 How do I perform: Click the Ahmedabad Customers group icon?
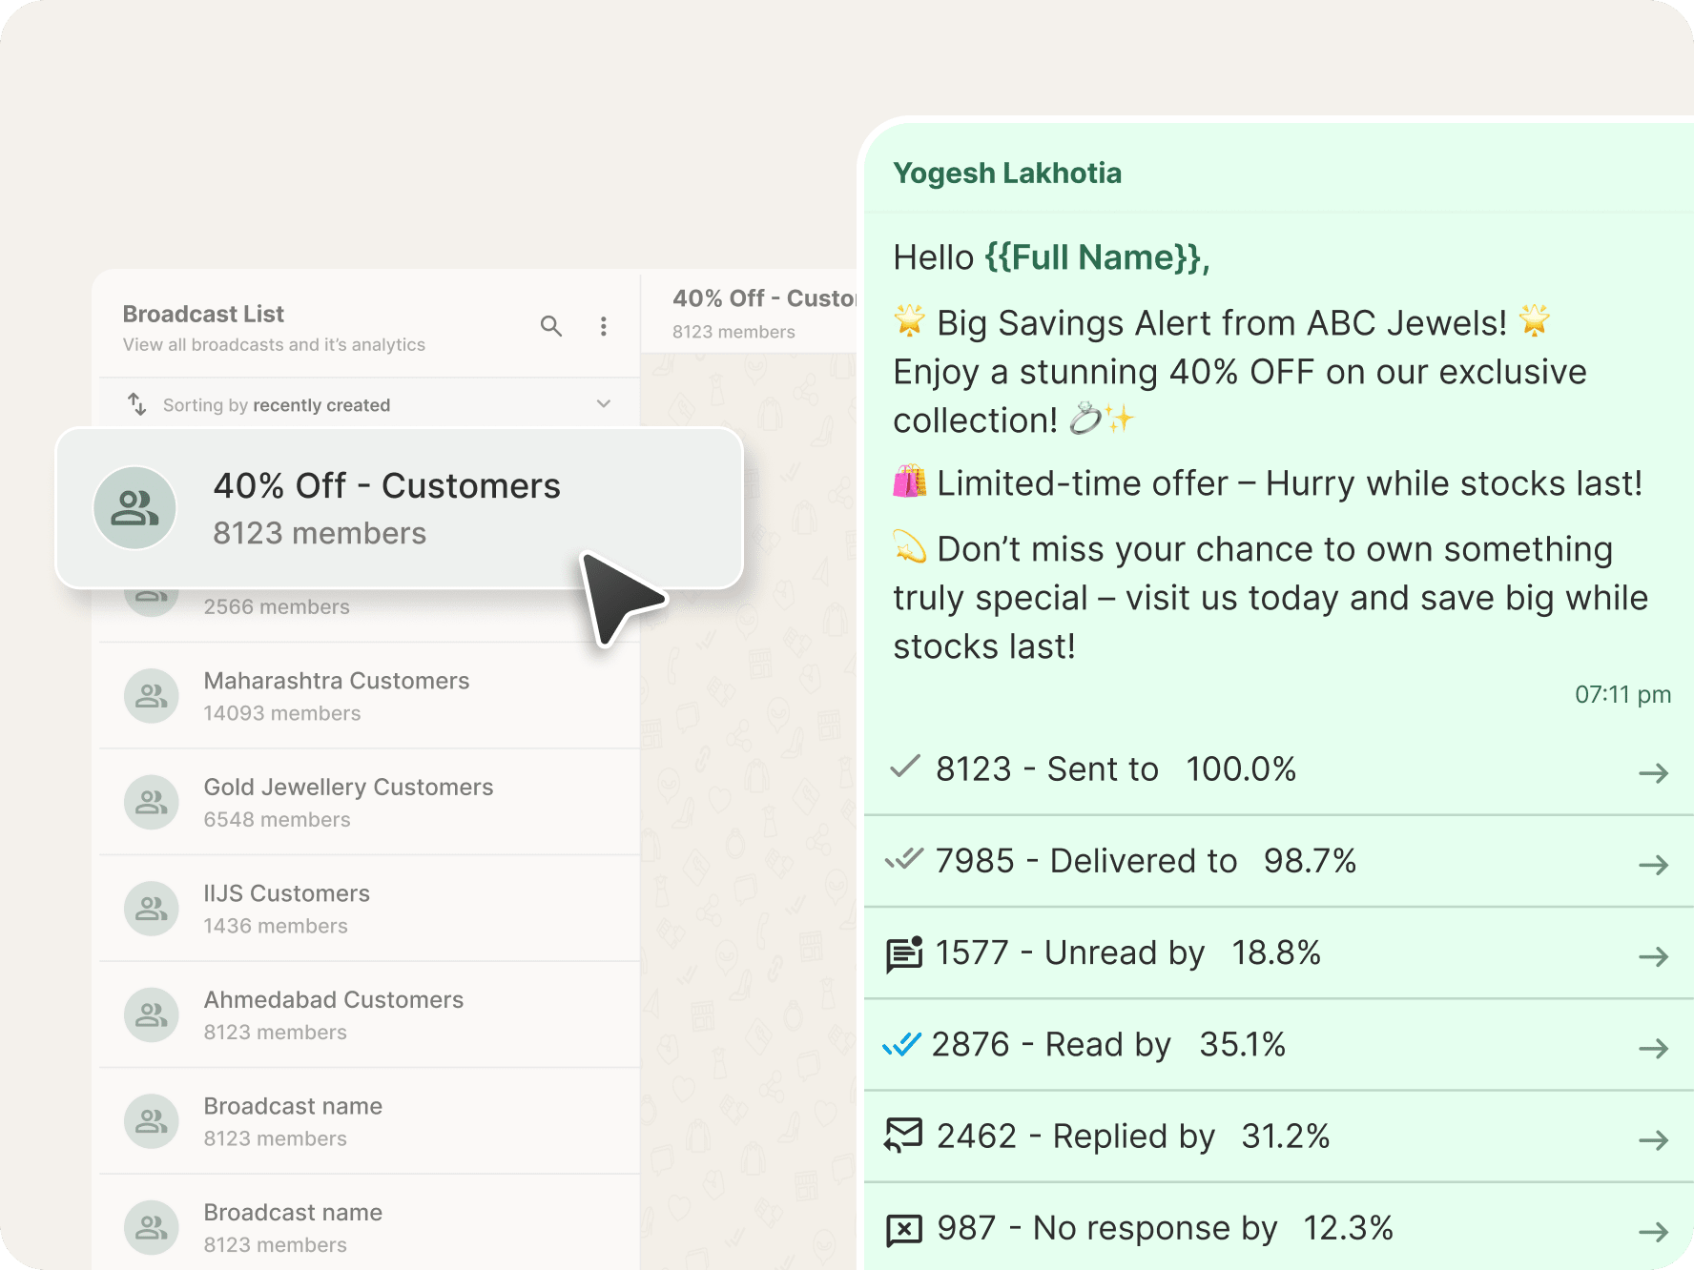pyautogui.click(x=151, y=1014)
